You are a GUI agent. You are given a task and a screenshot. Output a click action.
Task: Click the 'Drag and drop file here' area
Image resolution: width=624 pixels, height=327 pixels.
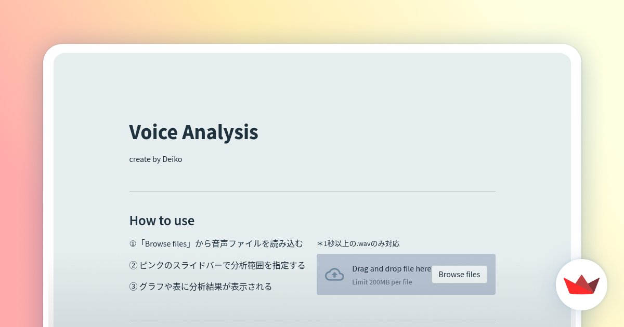pyautogui.click(x=406, y=274)
